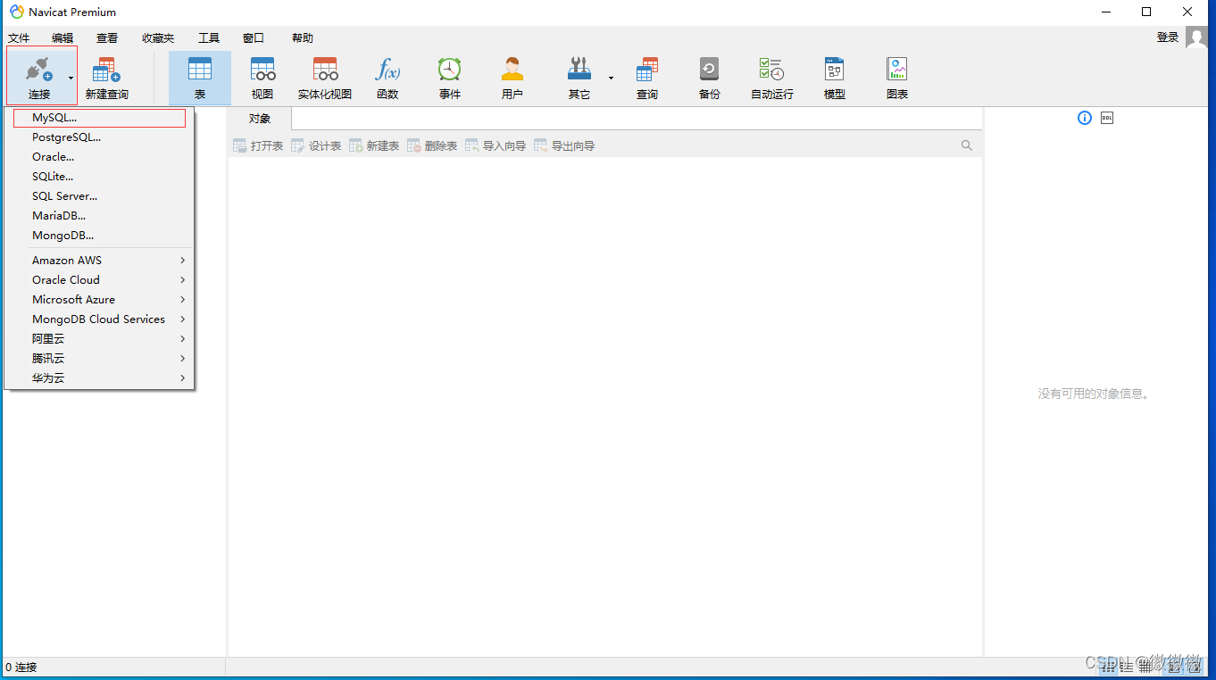1216x680 pixels.
Task: Click the '0 连接' status bar text
Action: [x=21, y=668]
